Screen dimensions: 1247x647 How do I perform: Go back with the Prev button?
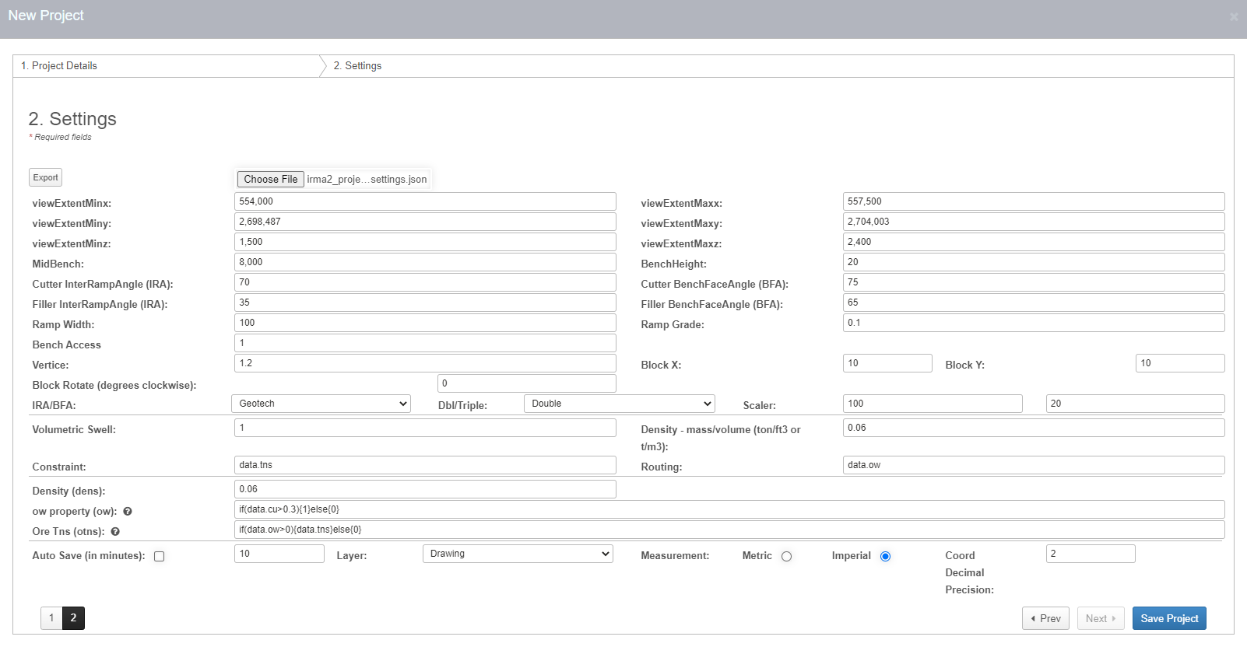1045,618
